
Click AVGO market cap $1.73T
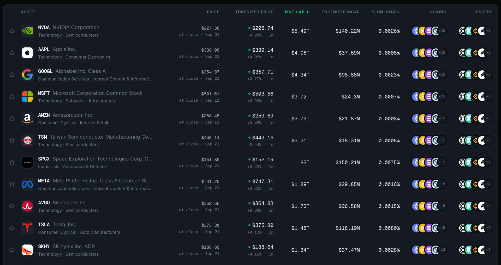(x=300, y=206)
